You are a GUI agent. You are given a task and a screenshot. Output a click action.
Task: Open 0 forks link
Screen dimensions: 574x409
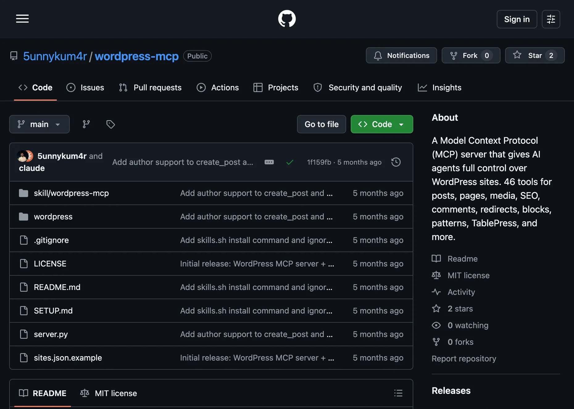460,342
